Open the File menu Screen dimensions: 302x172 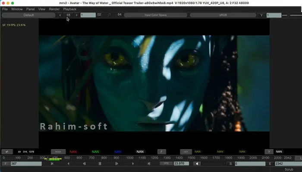pos(5,9)
